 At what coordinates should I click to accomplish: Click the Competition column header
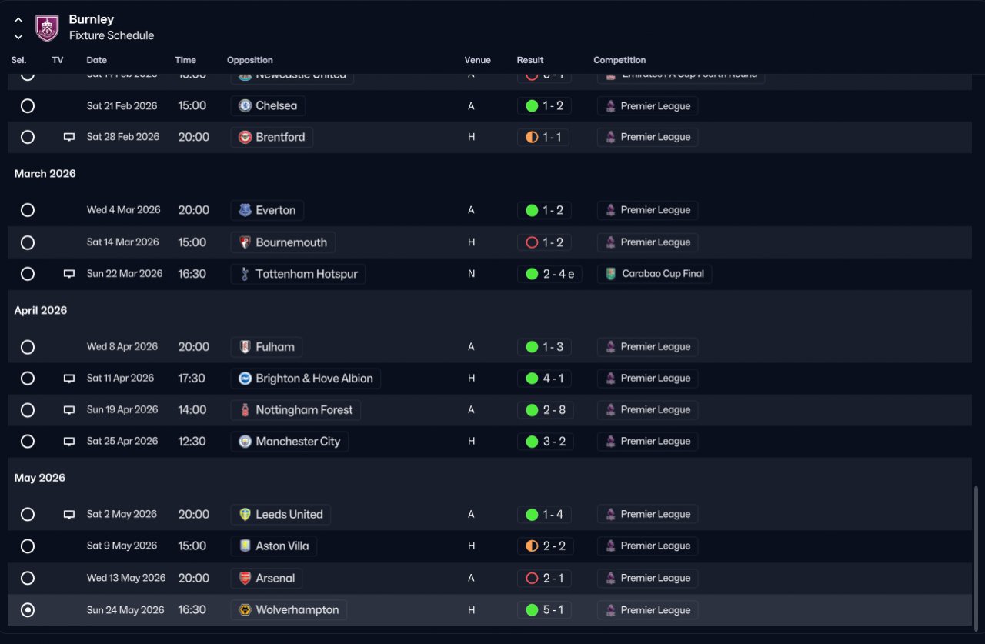tap(619, 60)
